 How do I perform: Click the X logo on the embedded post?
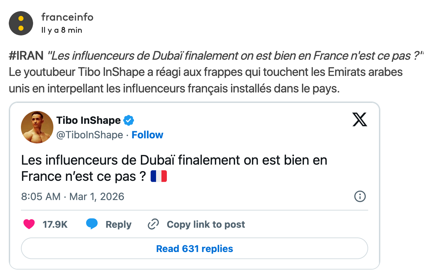point(359,120)
